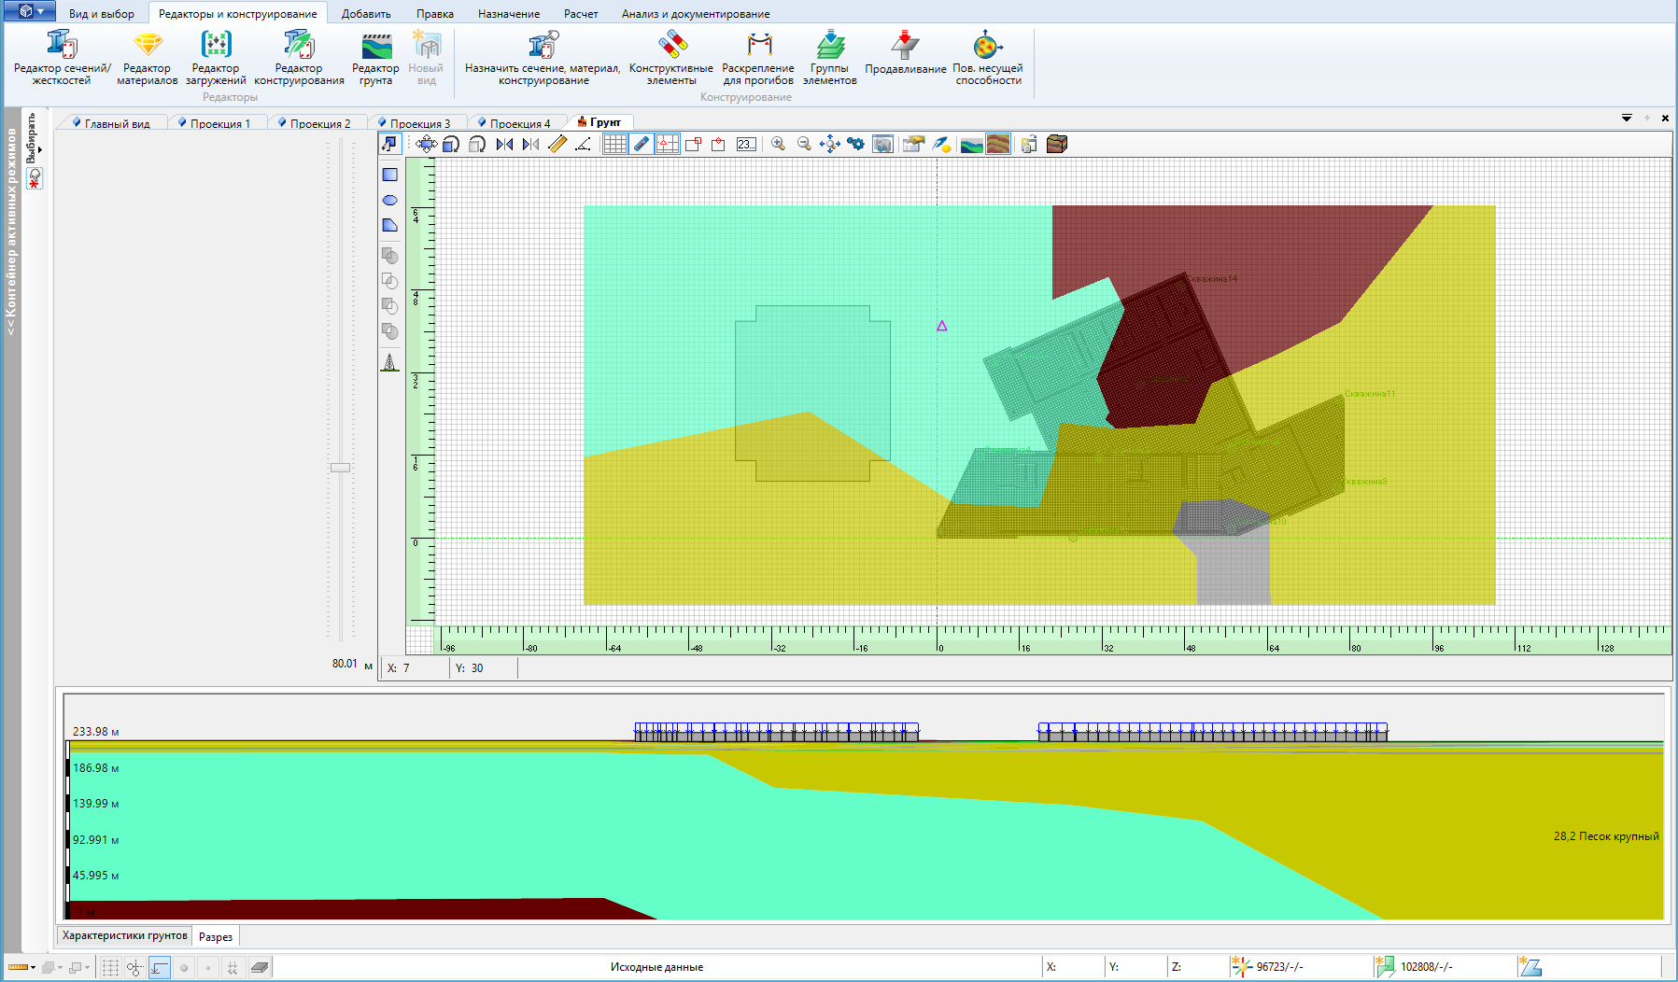This screenshot has height=982, width=1678.
Task: Click the X coordinate field showing 7
Action: tap(415, 668)
